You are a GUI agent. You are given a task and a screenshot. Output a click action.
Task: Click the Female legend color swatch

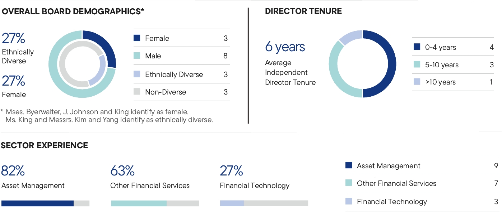pyautogui.click(x=137, y=38)
